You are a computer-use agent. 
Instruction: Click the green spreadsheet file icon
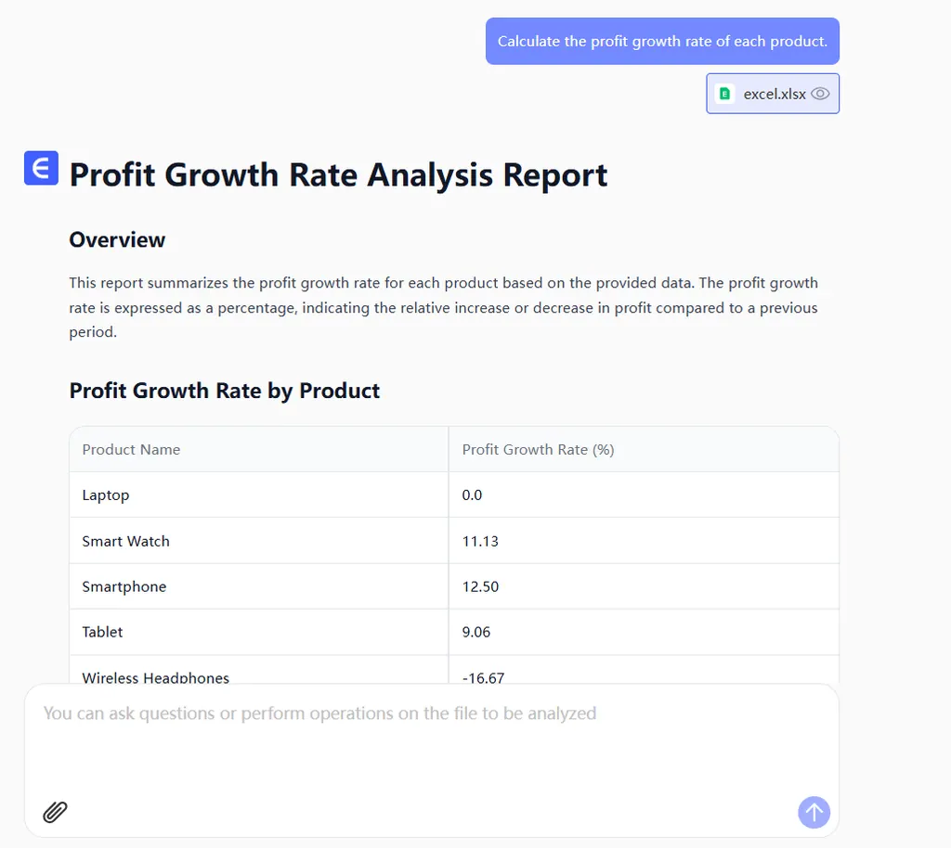point(725,94)
